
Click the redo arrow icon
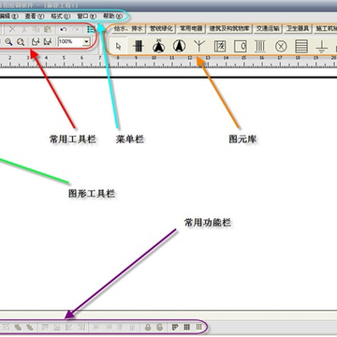click(75, 29)
